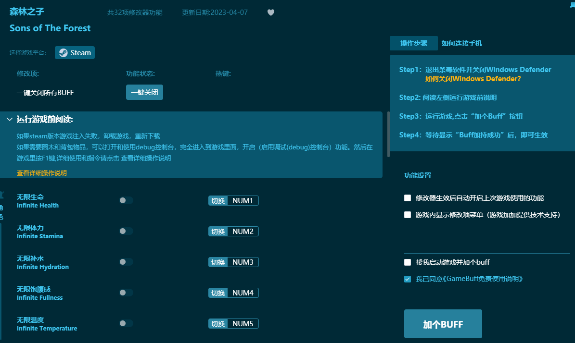Viewport: 575px width, 343px height.
Task: Click the NUM3 hotkey field
Action: click(243, 262)
